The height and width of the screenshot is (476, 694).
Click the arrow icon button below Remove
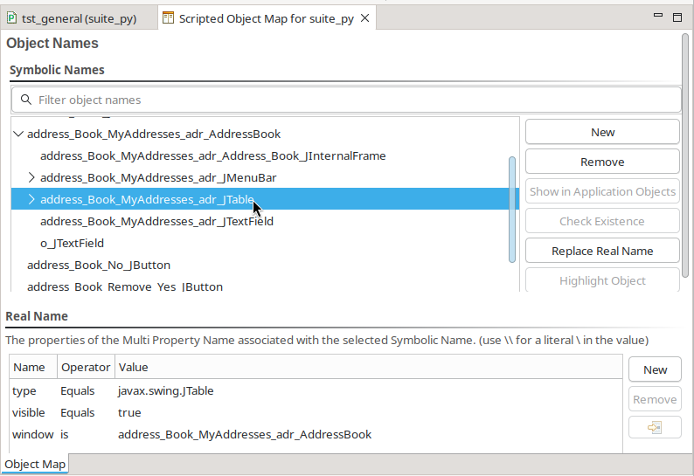(655, 428)
